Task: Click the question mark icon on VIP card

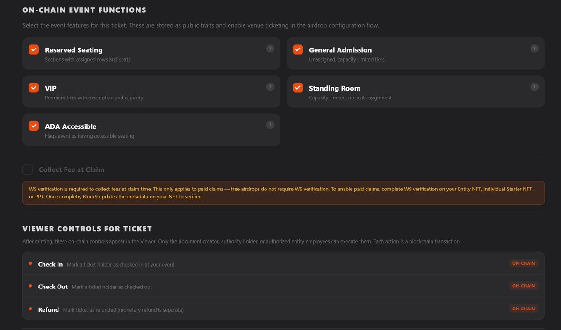Action: coord(270,86)
